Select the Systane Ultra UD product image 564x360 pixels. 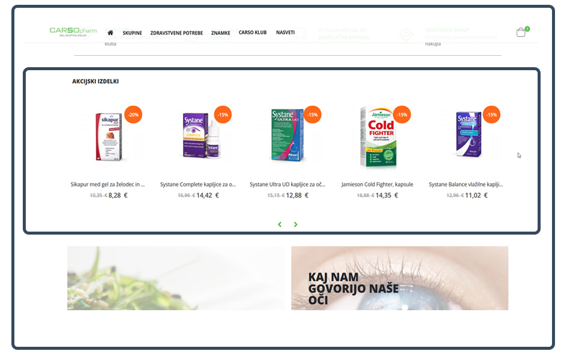point(287,135)
